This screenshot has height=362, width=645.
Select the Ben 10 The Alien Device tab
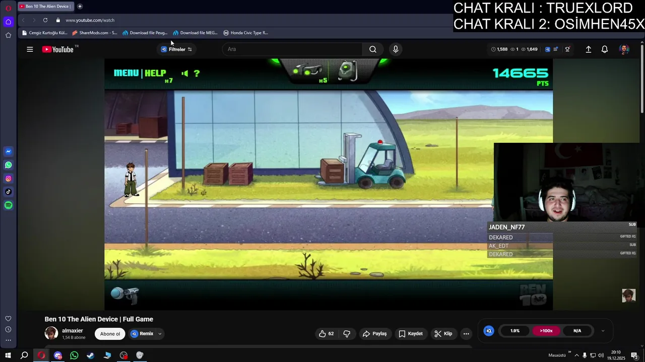point(46,7)
